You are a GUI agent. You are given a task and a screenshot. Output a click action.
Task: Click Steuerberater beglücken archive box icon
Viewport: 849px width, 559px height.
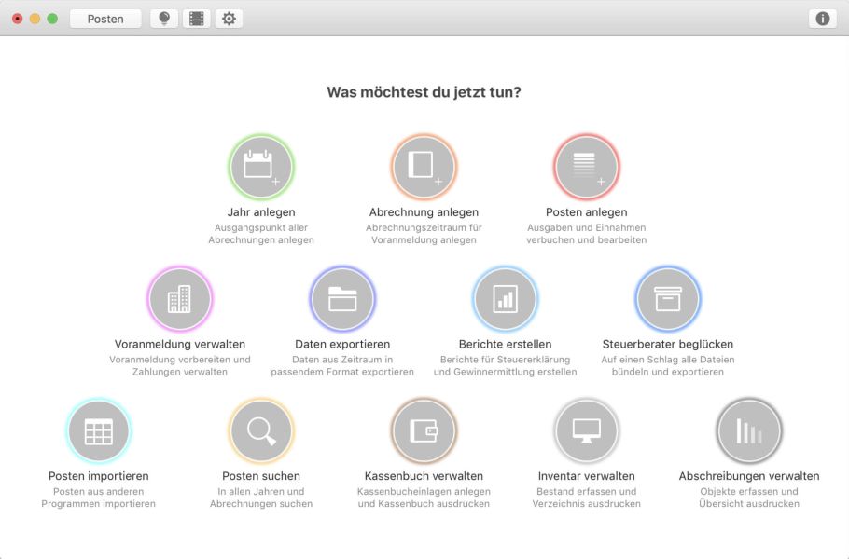click(x=668, y=299)
